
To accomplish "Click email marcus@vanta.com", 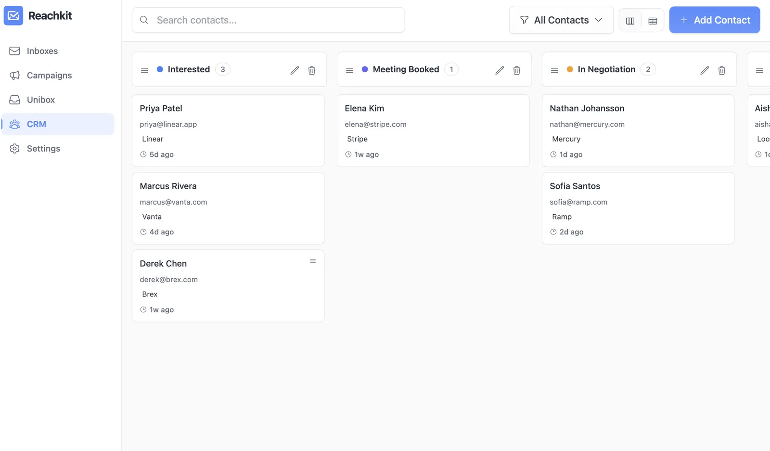I will (x=173, y=202).
